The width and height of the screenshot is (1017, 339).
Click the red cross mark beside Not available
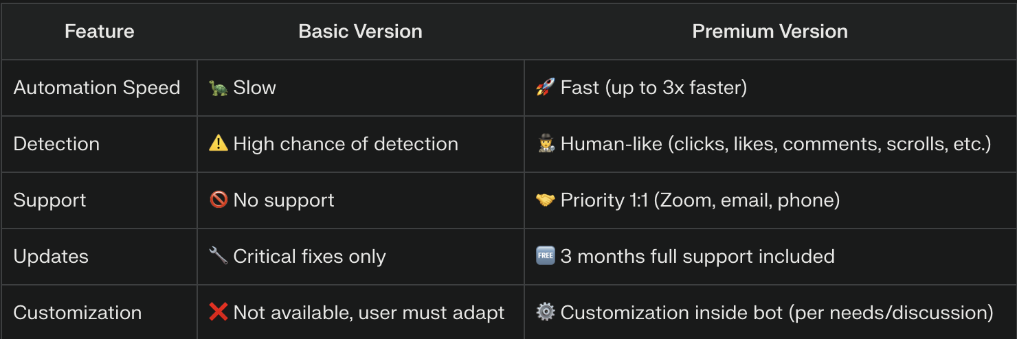coord(219,312)
